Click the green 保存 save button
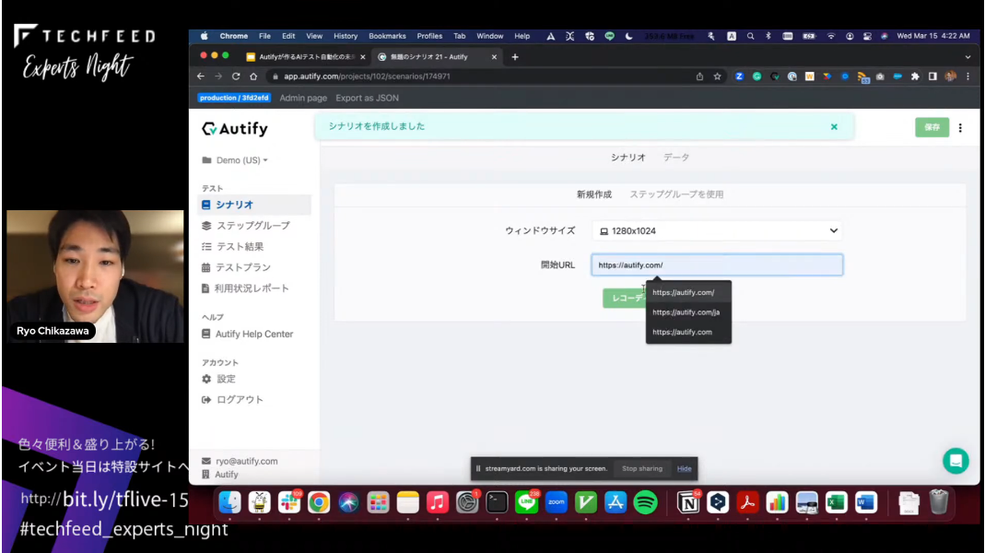The image size is (985, 553). [x=932, y=127]
